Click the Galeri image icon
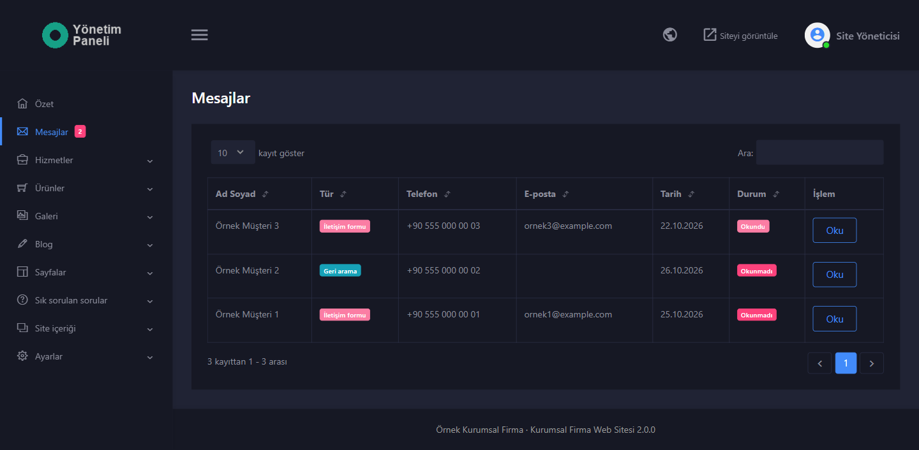 [x=22, y=216]
